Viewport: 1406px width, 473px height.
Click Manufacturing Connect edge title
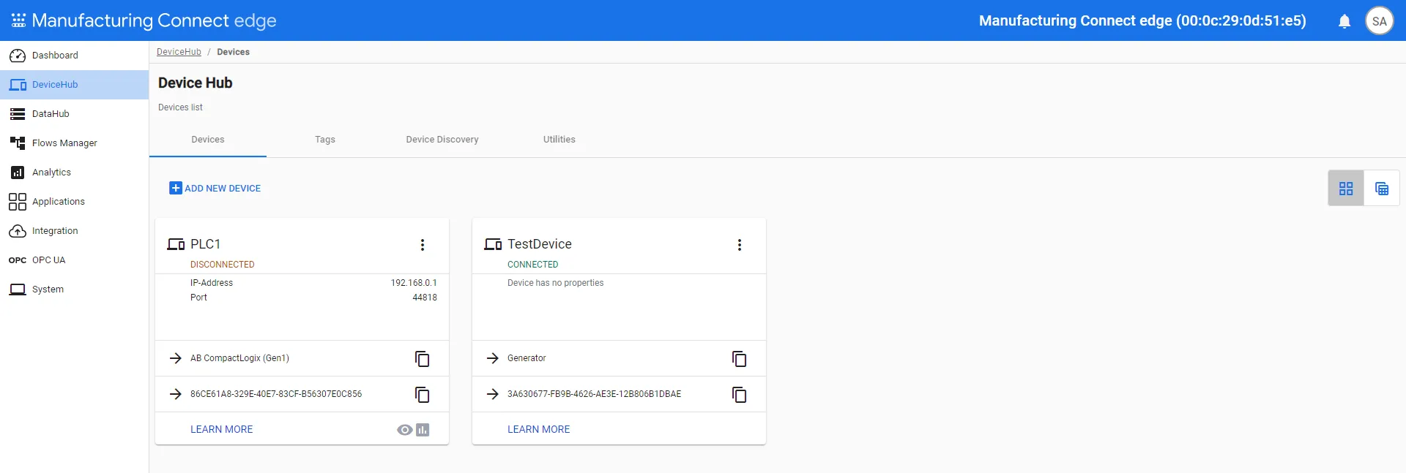click(155, 20)
